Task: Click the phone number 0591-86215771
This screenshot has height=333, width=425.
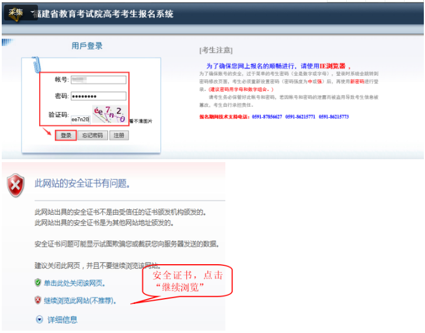Action: pyautogui.click(x=300, y=117)
